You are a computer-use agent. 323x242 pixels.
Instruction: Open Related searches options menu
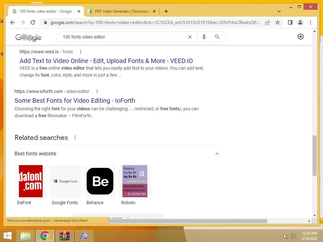75,137
